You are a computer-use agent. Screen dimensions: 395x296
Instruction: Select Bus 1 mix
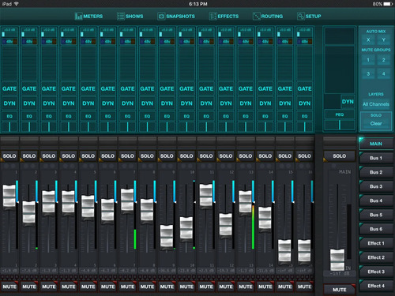pyautogui.click(x=376, y=158)
